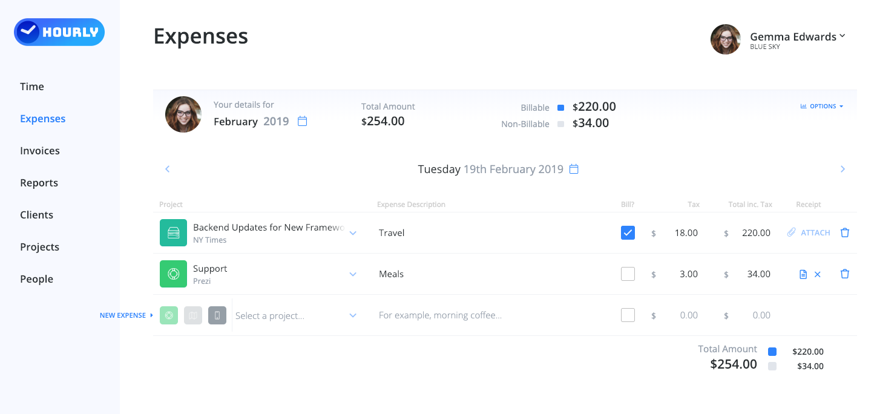The image size is (877, 414).
Task: Click the Billable blue color indicator in summary
Action: click(560, 108)
